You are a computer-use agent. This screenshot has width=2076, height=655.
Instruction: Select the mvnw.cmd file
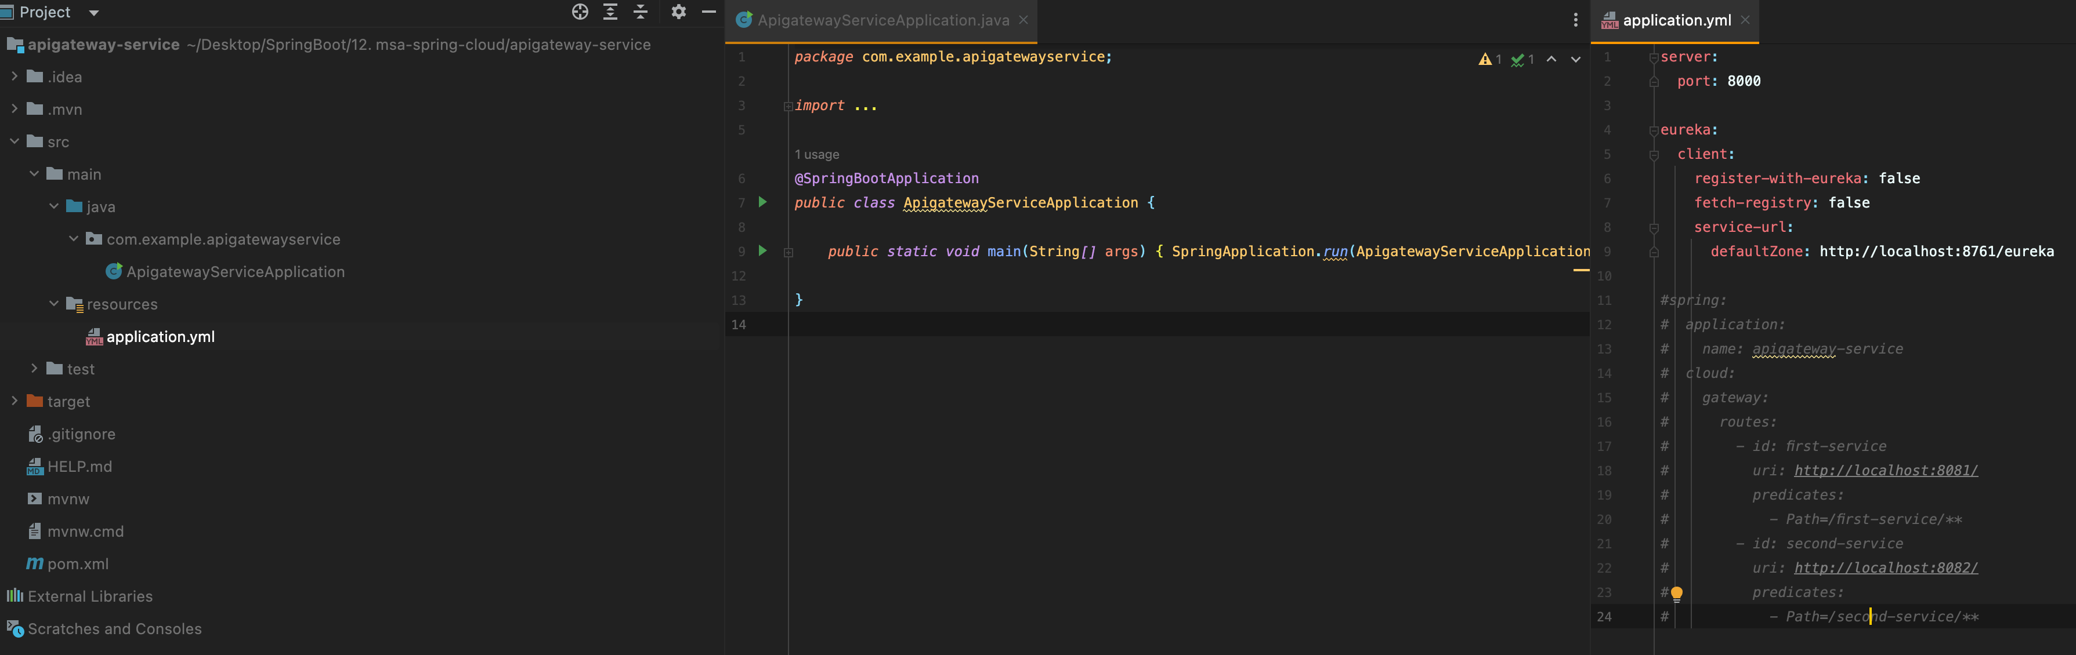[85, 531]
